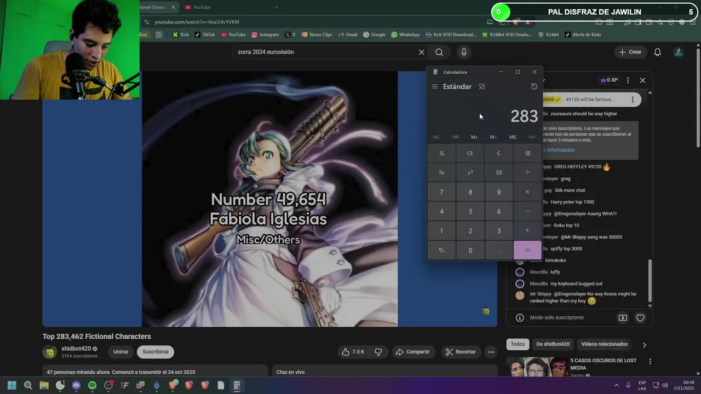
Task: Click the 0 XP chat button
Action: (x=609, y=80)
